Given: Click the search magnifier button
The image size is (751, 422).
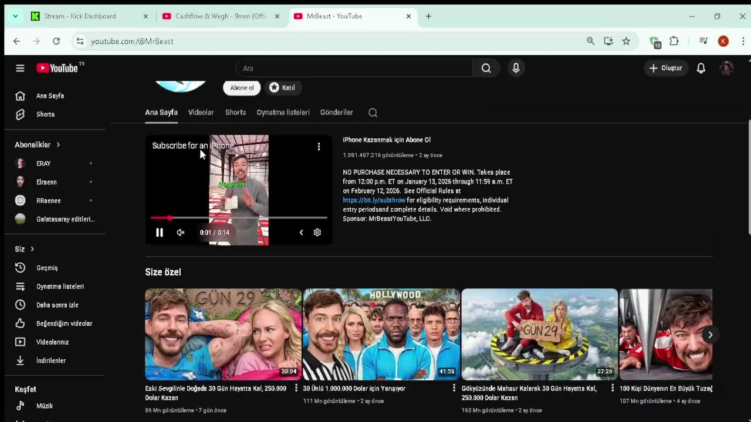Looking at the screenshot, I should tap(486, 68).
